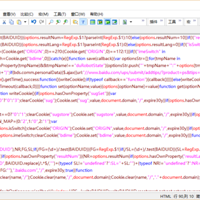Expand the 插件 toolbar chevron
The width and height of the screenshot is (200, 200).
[x=162, y=21]
